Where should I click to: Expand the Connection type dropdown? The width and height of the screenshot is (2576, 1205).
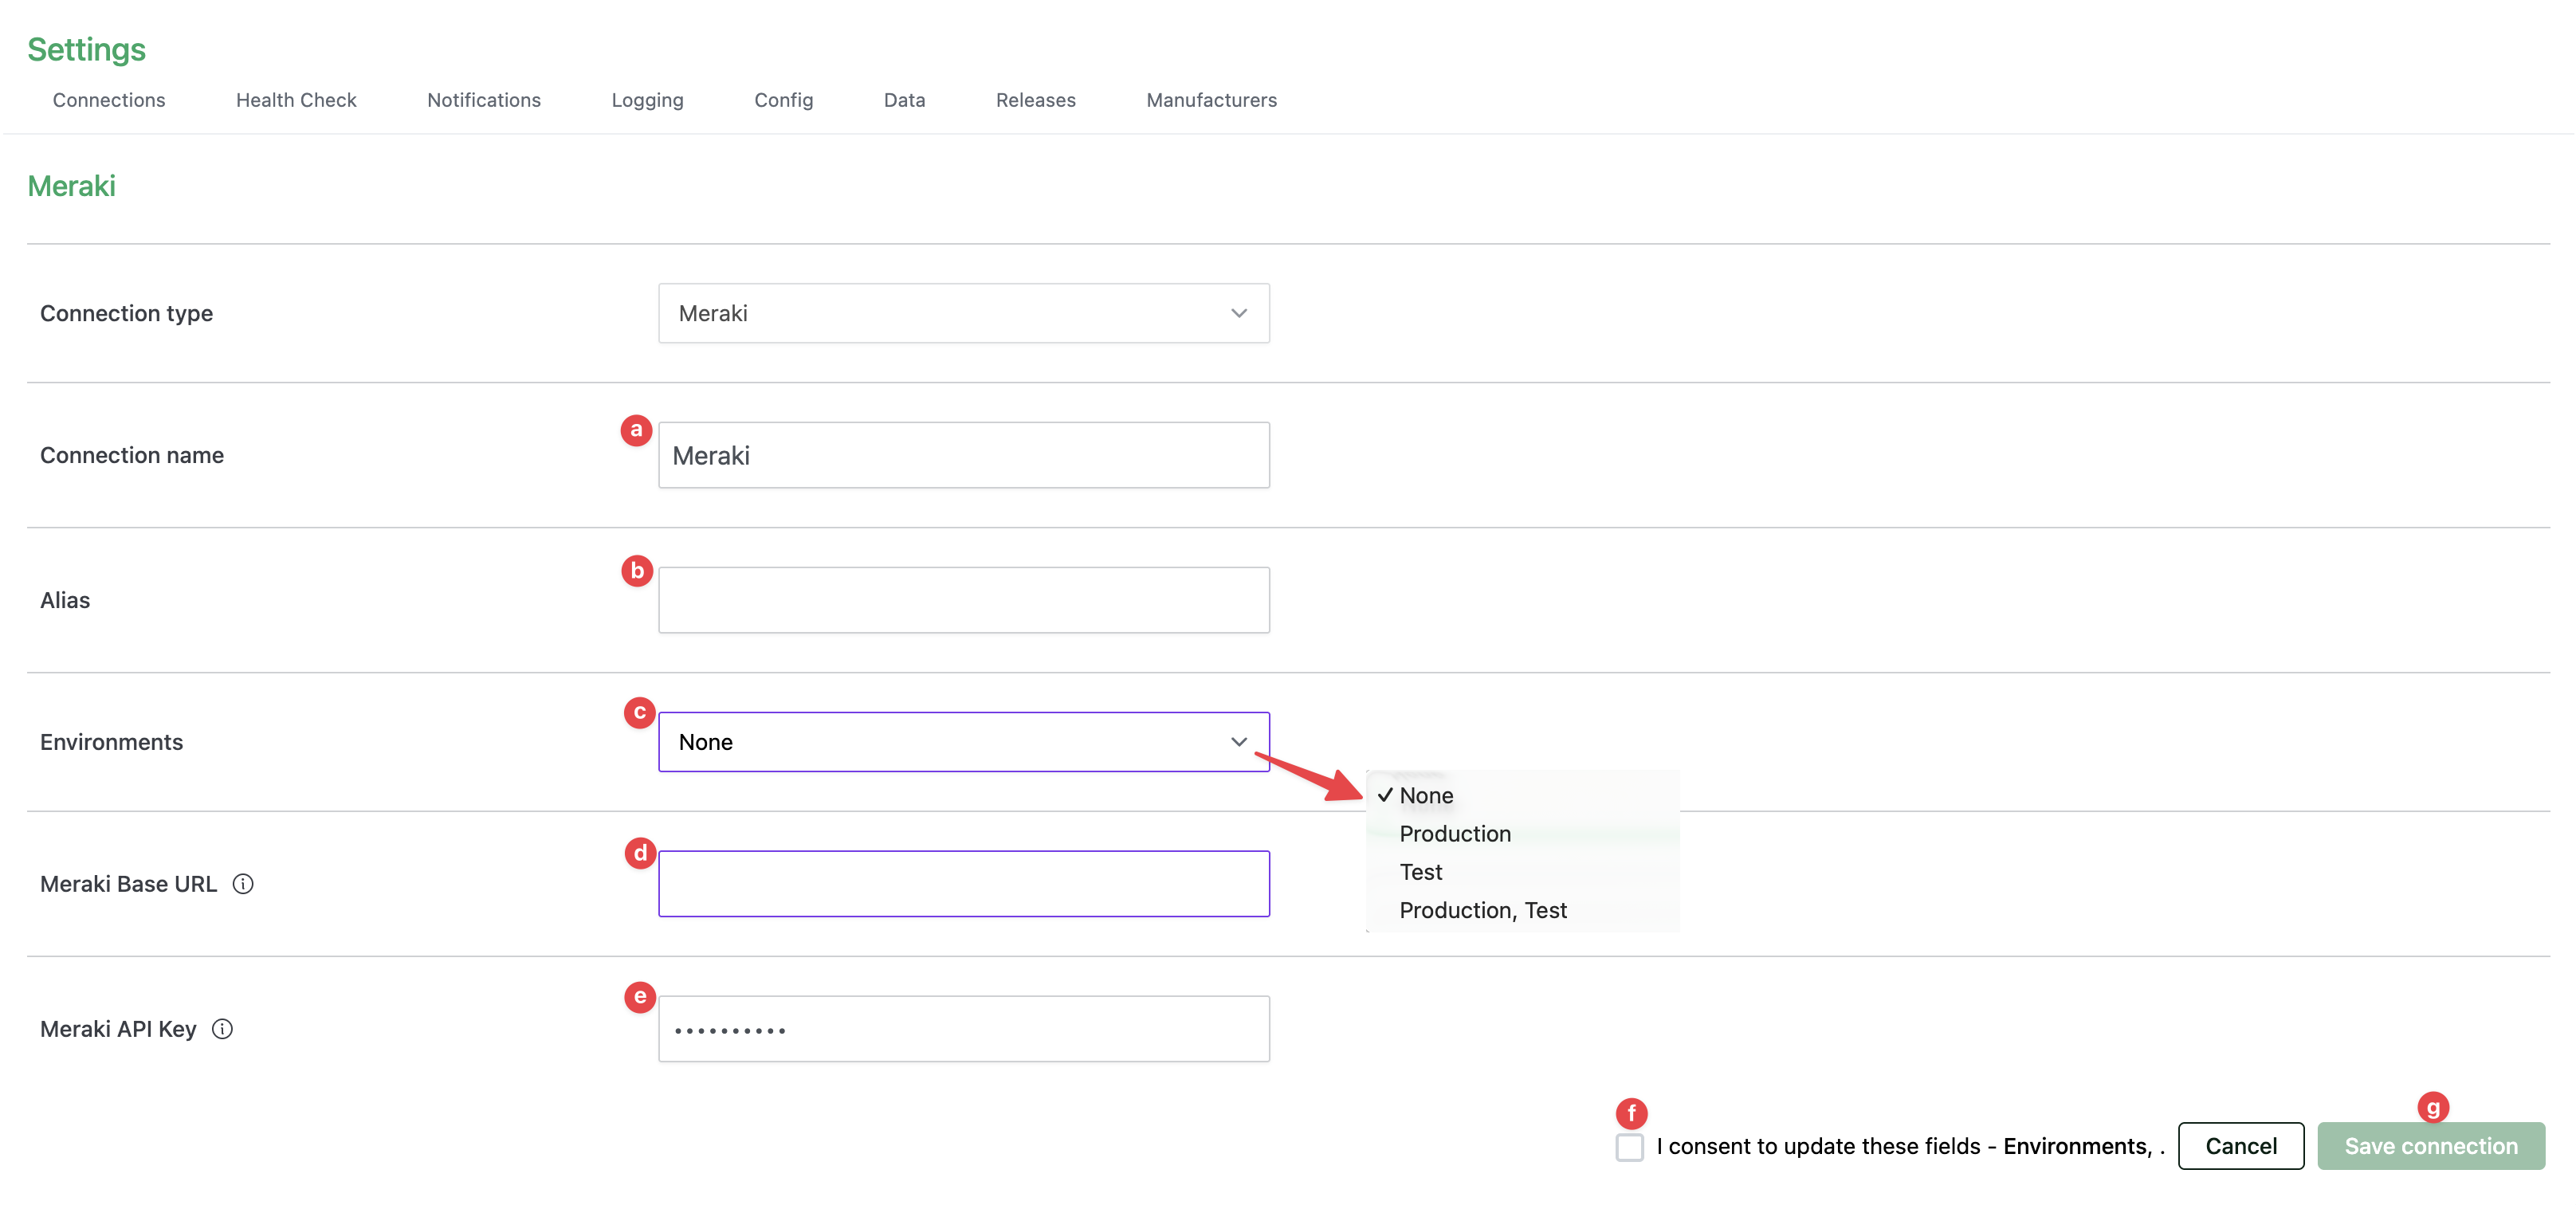[963, 313]
